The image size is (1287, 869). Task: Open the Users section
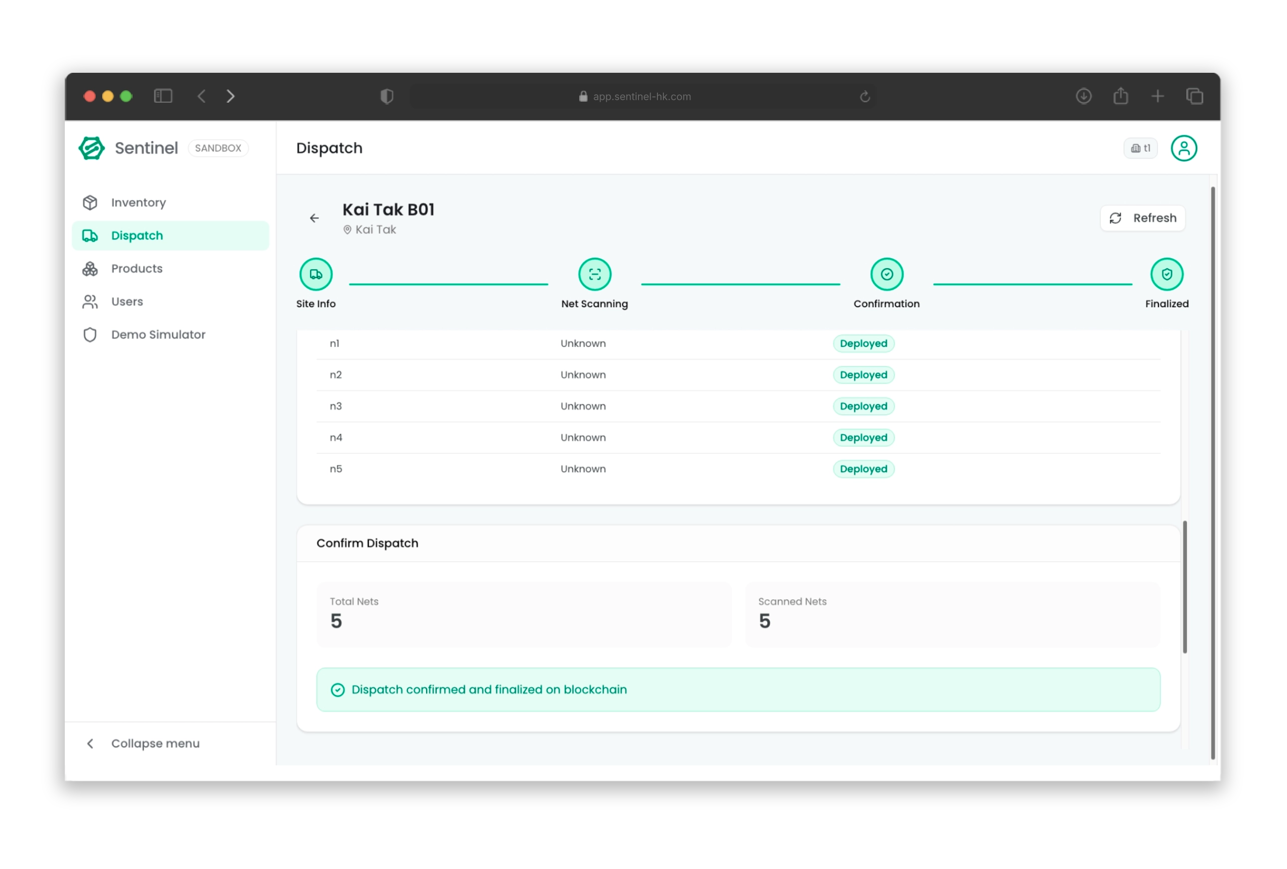[127, 302]
